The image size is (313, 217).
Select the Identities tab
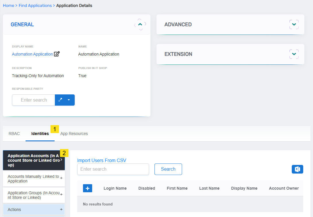(x=40, y=133)
